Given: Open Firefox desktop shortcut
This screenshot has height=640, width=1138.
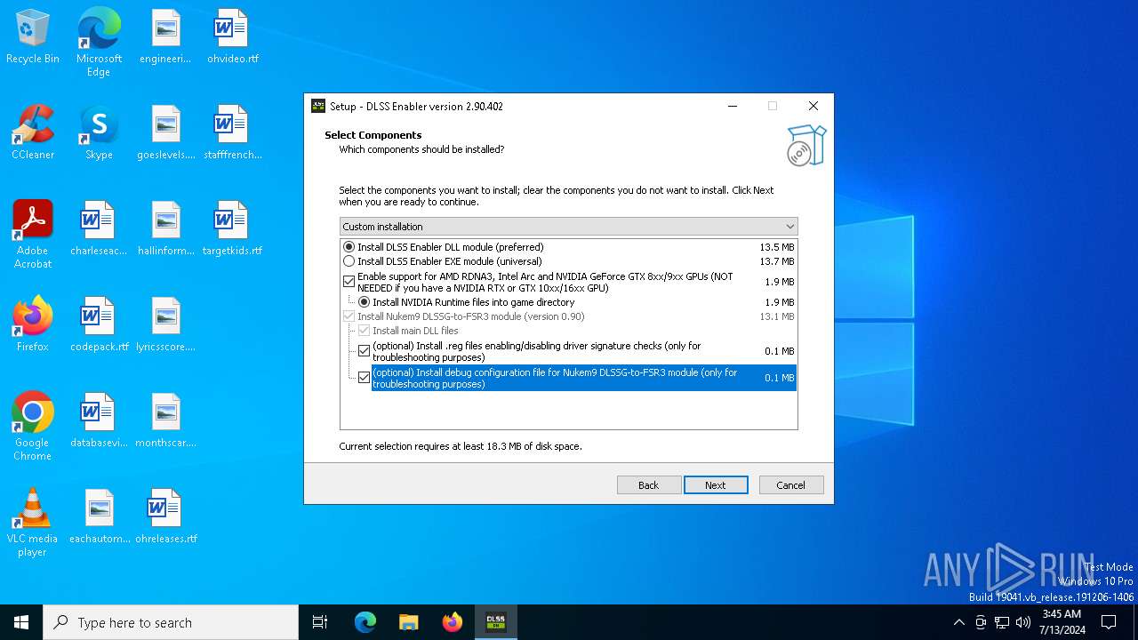Looking at the screenshot, I should pos(33,325).
